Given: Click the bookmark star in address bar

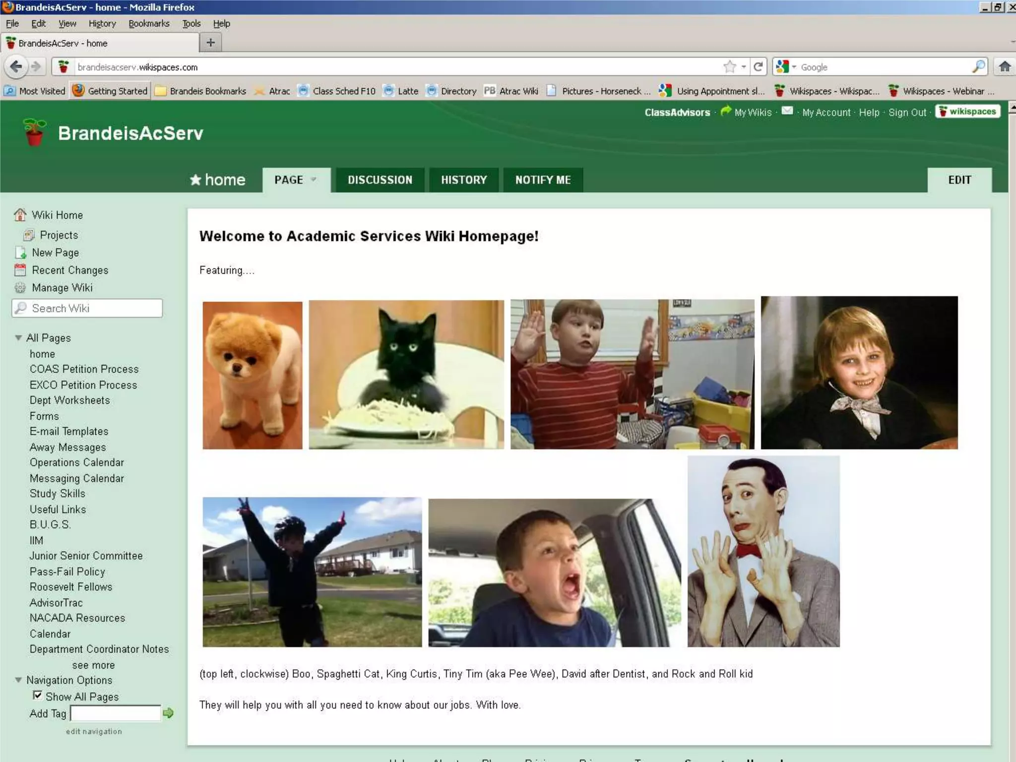Looking at the screenshot, I should (729, 66).
